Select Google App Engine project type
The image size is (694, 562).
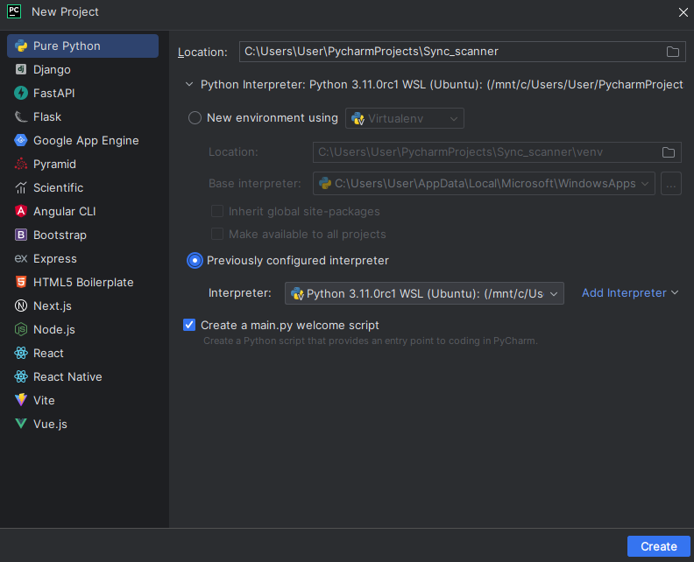click(x=82, y=140)
